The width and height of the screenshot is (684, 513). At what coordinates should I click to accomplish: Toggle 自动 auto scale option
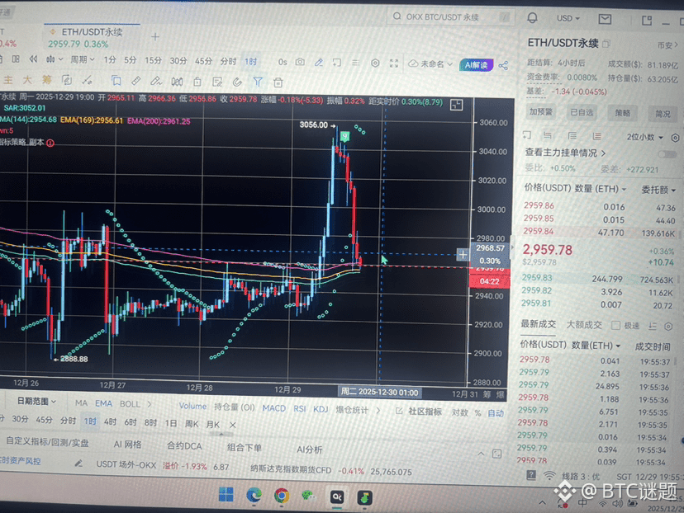pos(496,413)
